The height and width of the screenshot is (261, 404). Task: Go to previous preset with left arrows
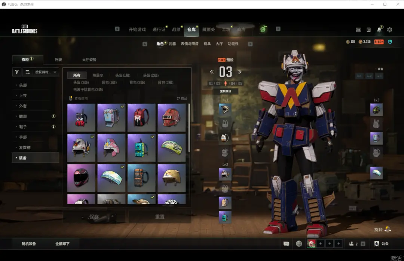tap(211, 72)
